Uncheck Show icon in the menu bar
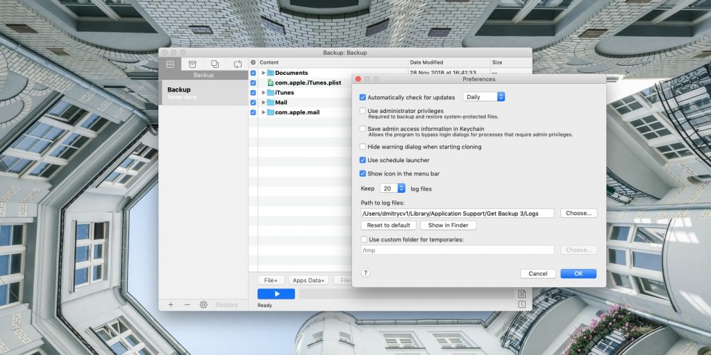 pos(362,173)
